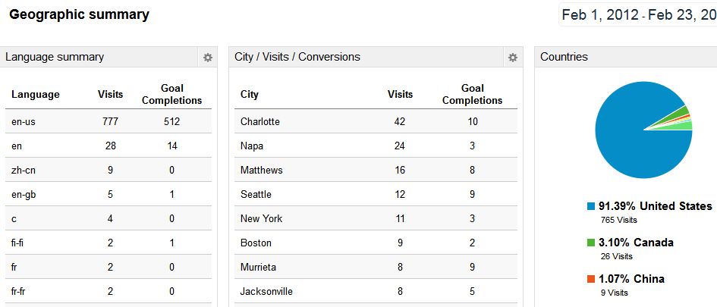Click the Geographic summary dashboard title

[x=79, y=14]
